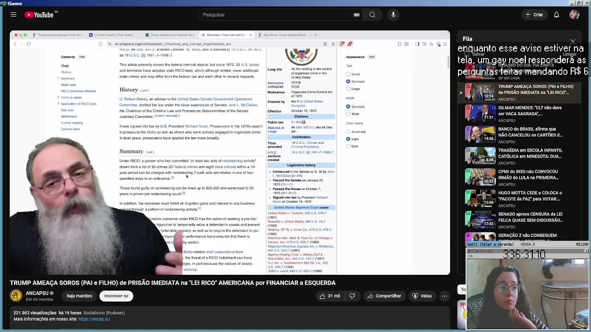Viewport: 591px width, 332px height.
Task: Open the Socialismo (Podcast) link
Action: click(104, 313)
